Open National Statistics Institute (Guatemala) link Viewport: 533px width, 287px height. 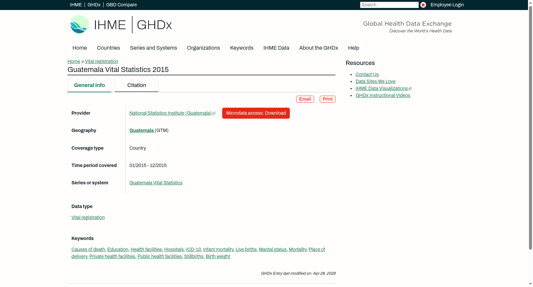171,113
